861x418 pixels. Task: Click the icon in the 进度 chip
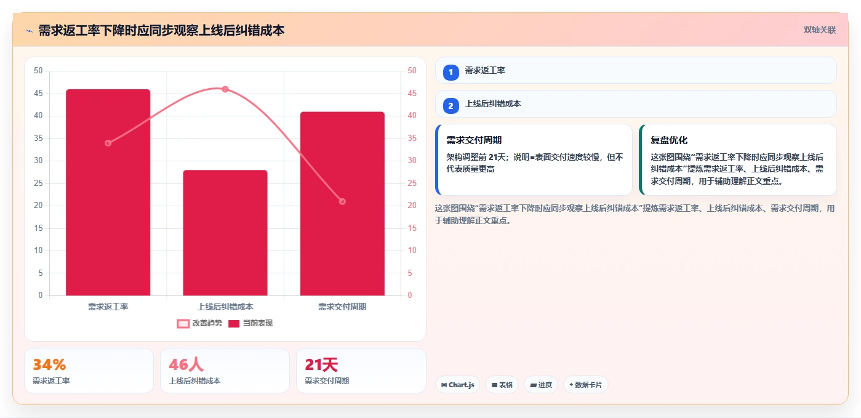(534, 385)
